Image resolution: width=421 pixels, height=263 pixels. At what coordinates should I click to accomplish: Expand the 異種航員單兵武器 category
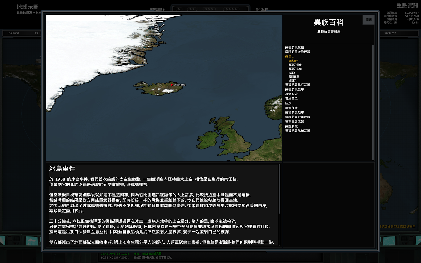[x=298, y=85]
